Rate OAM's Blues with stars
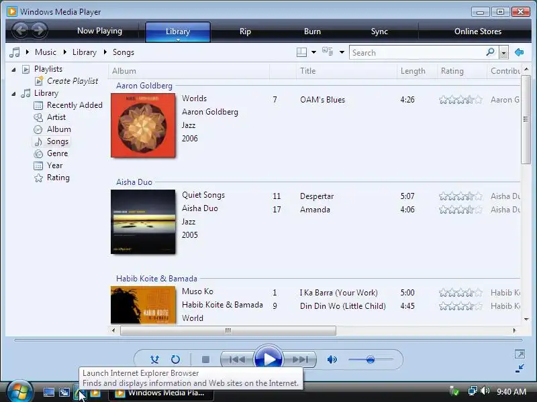The image size is (537, 402). 460,100
